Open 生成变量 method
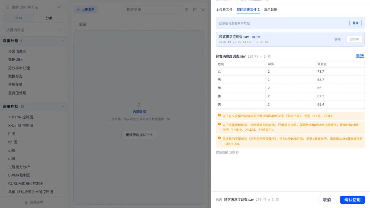Image resolution: width=370 pixels, height=208 pixels. [15, 84]
